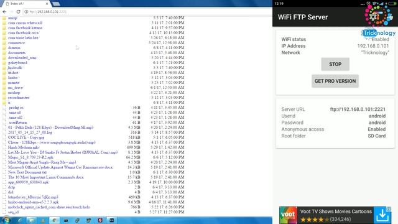Image resolution: width=398 pixels, height=224 pixels.
Task: Go back using browser back arrow
Action: pyautogui.click(x=4, y=12)
